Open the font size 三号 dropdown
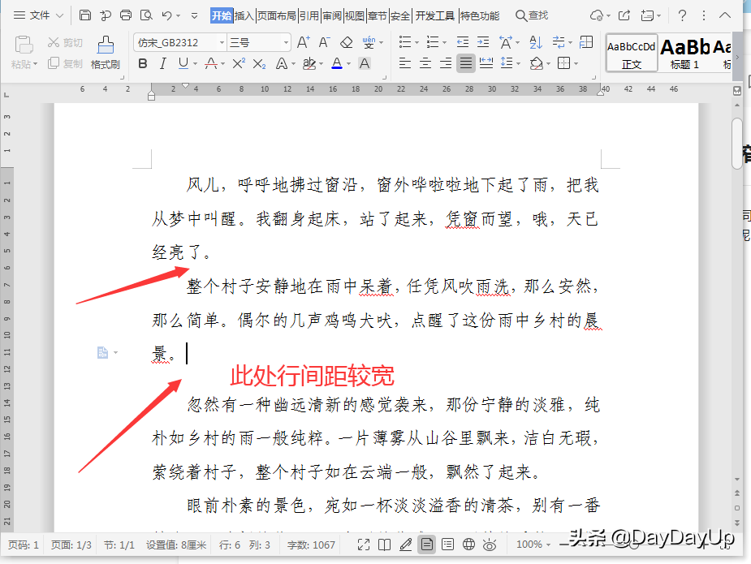The height and width of the screenshot is (564, 751). pyautogui.click(x=286, y=43)
